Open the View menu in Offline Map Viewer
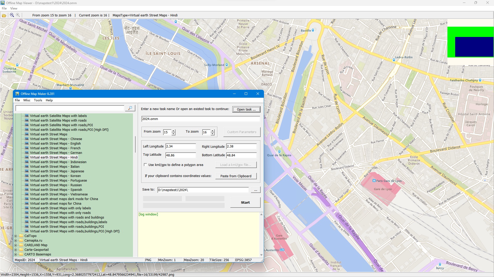 click(x=14, y=8)
